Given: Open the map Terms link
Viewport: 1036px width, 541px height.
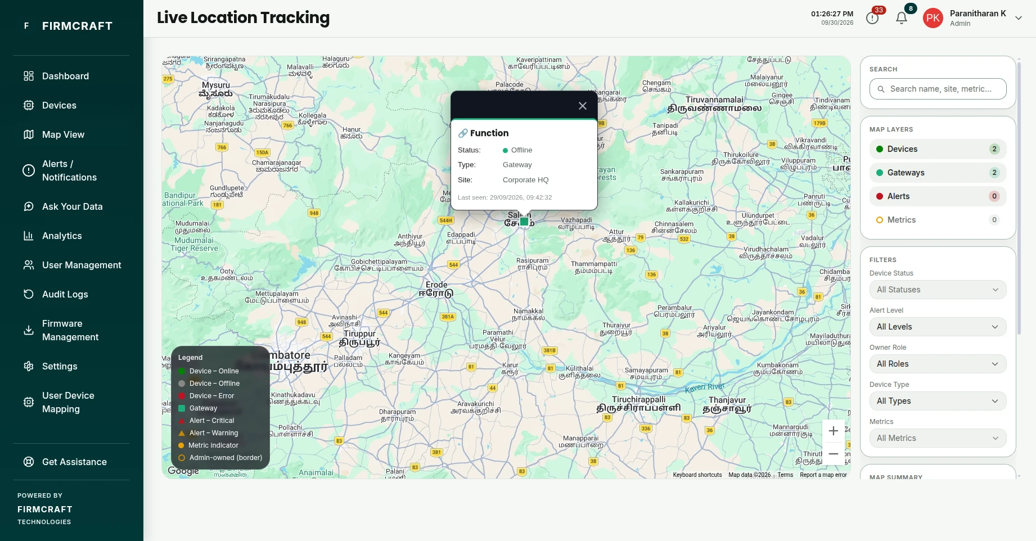Looking at the screenshot, I should (785, 475).
